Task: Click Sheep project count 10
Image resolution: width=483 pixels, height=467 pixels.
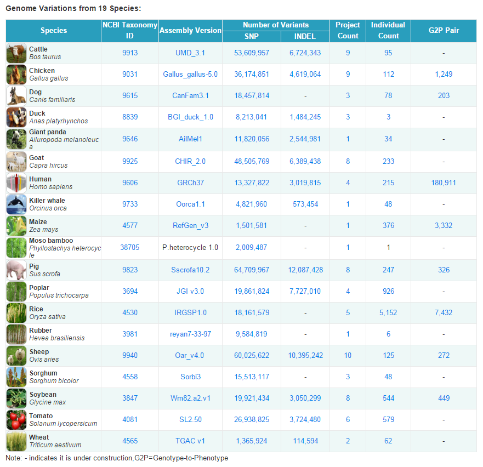Action: pyautogui.click(x=348, y=356)
